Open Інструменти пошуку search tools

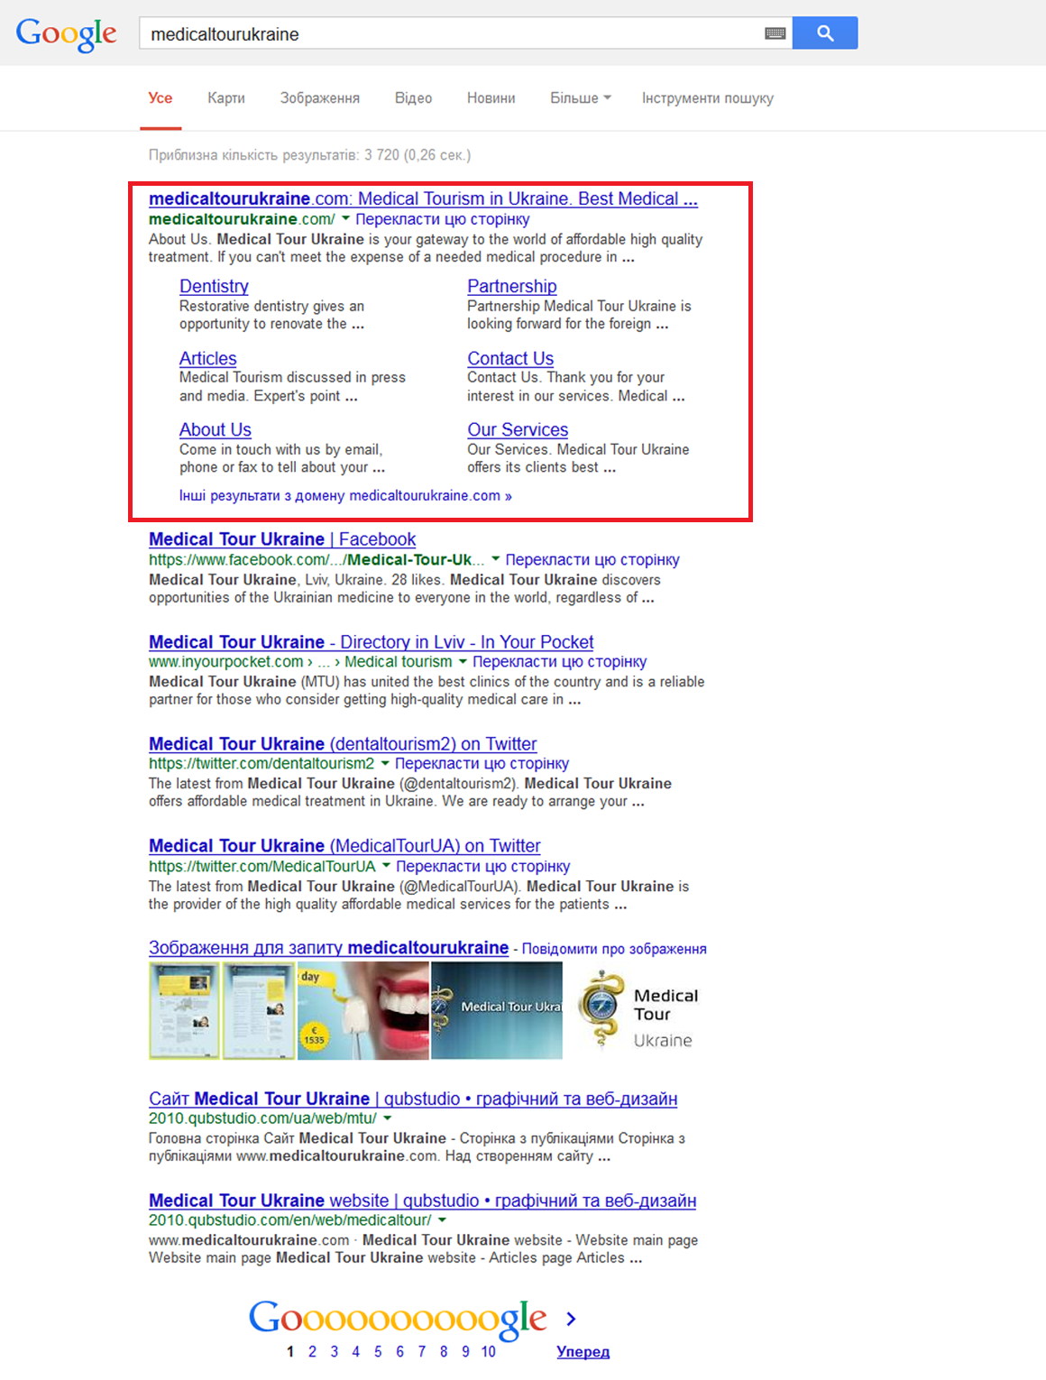(708, 97)
